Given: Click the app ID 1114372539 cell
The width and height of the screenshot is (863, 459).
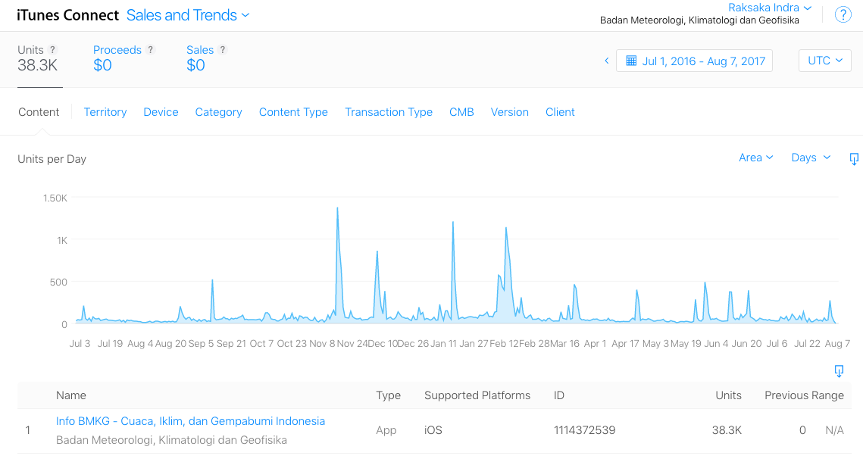Looking at the screenshot, I should [x=584, y=429].
